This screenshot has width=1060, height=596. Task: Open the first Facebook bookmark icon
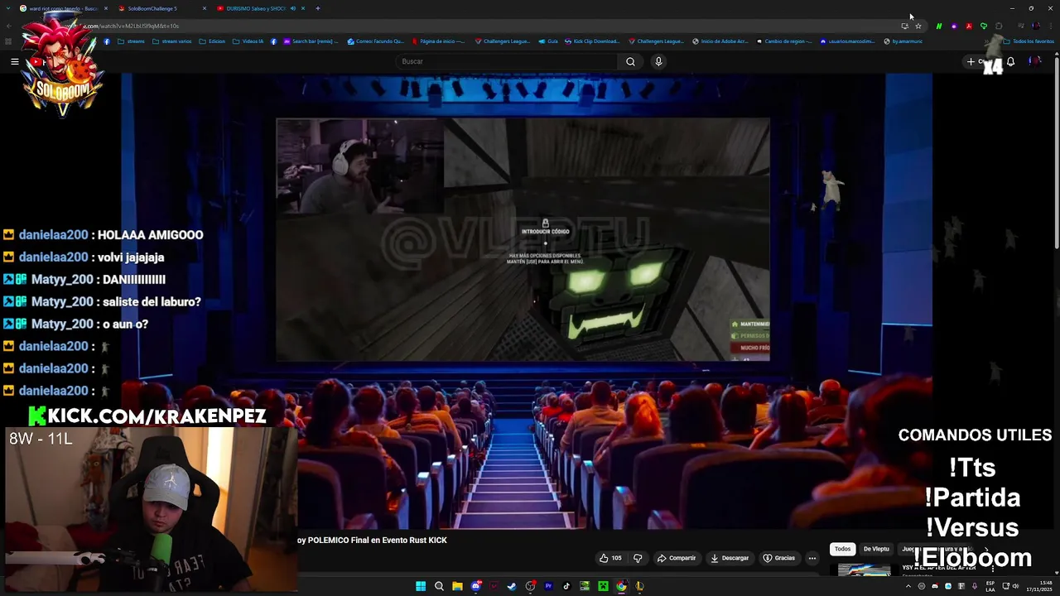[107, 41]
